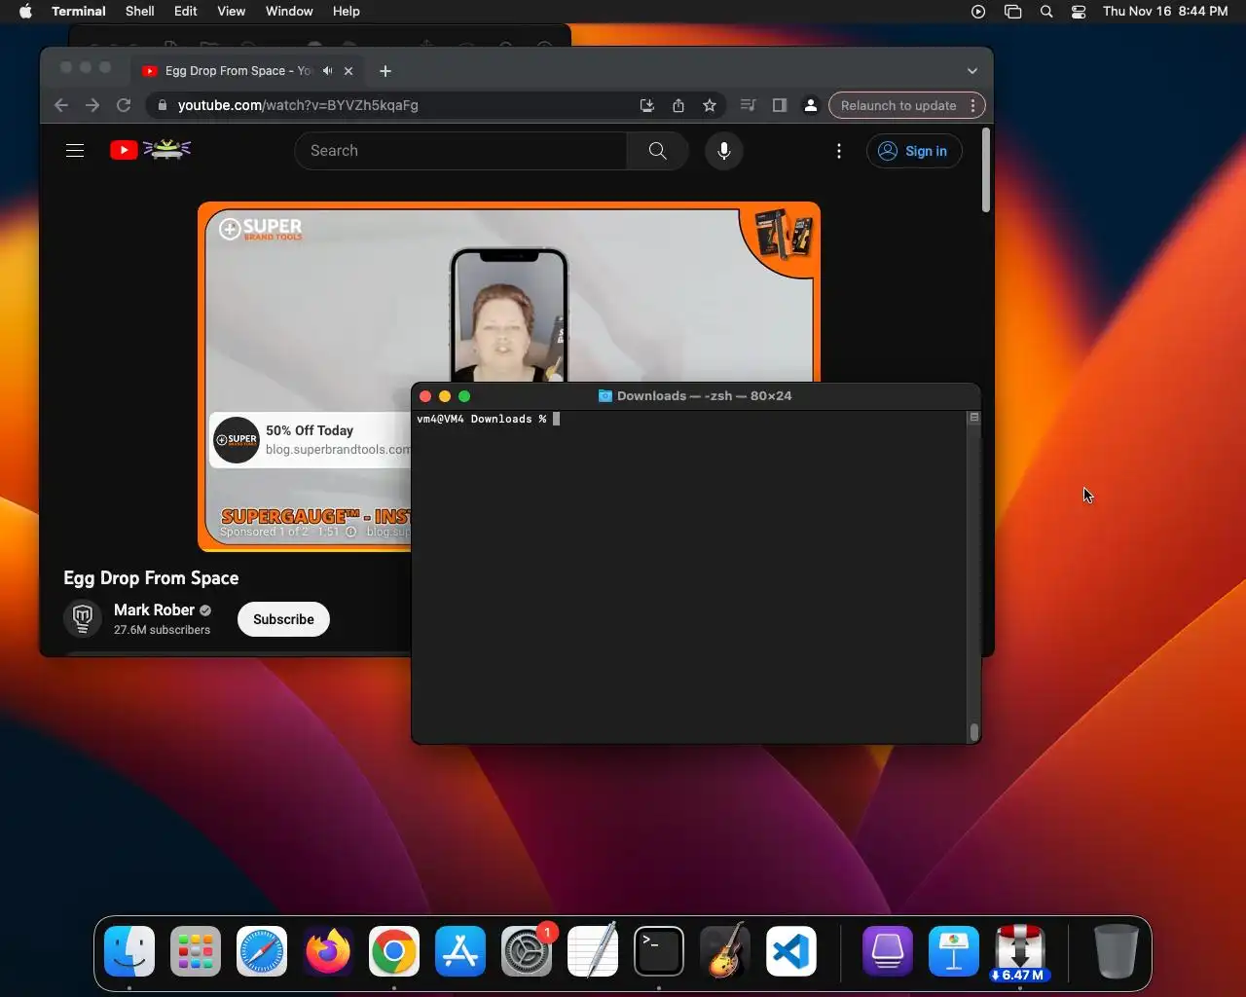Open Super Brand Tools advertiser avatar

click(237, 440)
